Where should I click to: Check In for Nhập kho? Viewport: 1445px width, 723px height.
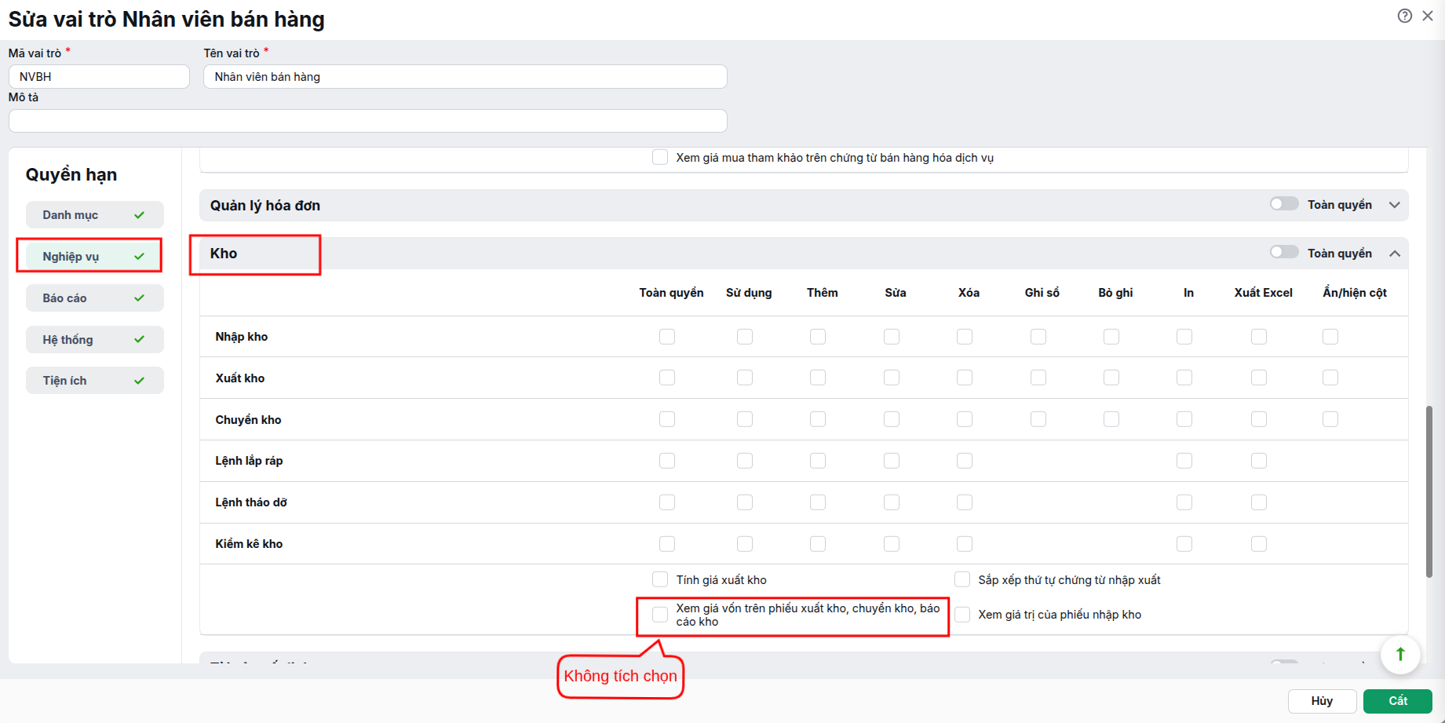click(x=1184, y=337)
